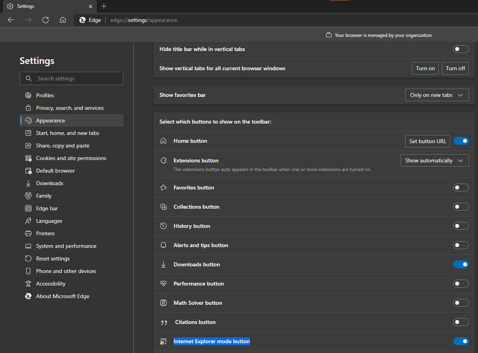Viewport: 478px width, 353px height.
Task: Close the Settings tab
Action: (91, 6)
